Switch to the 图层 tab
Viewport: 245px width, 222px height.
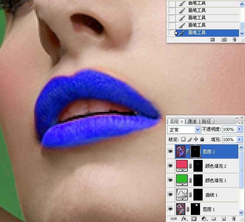tap(175, 122)
